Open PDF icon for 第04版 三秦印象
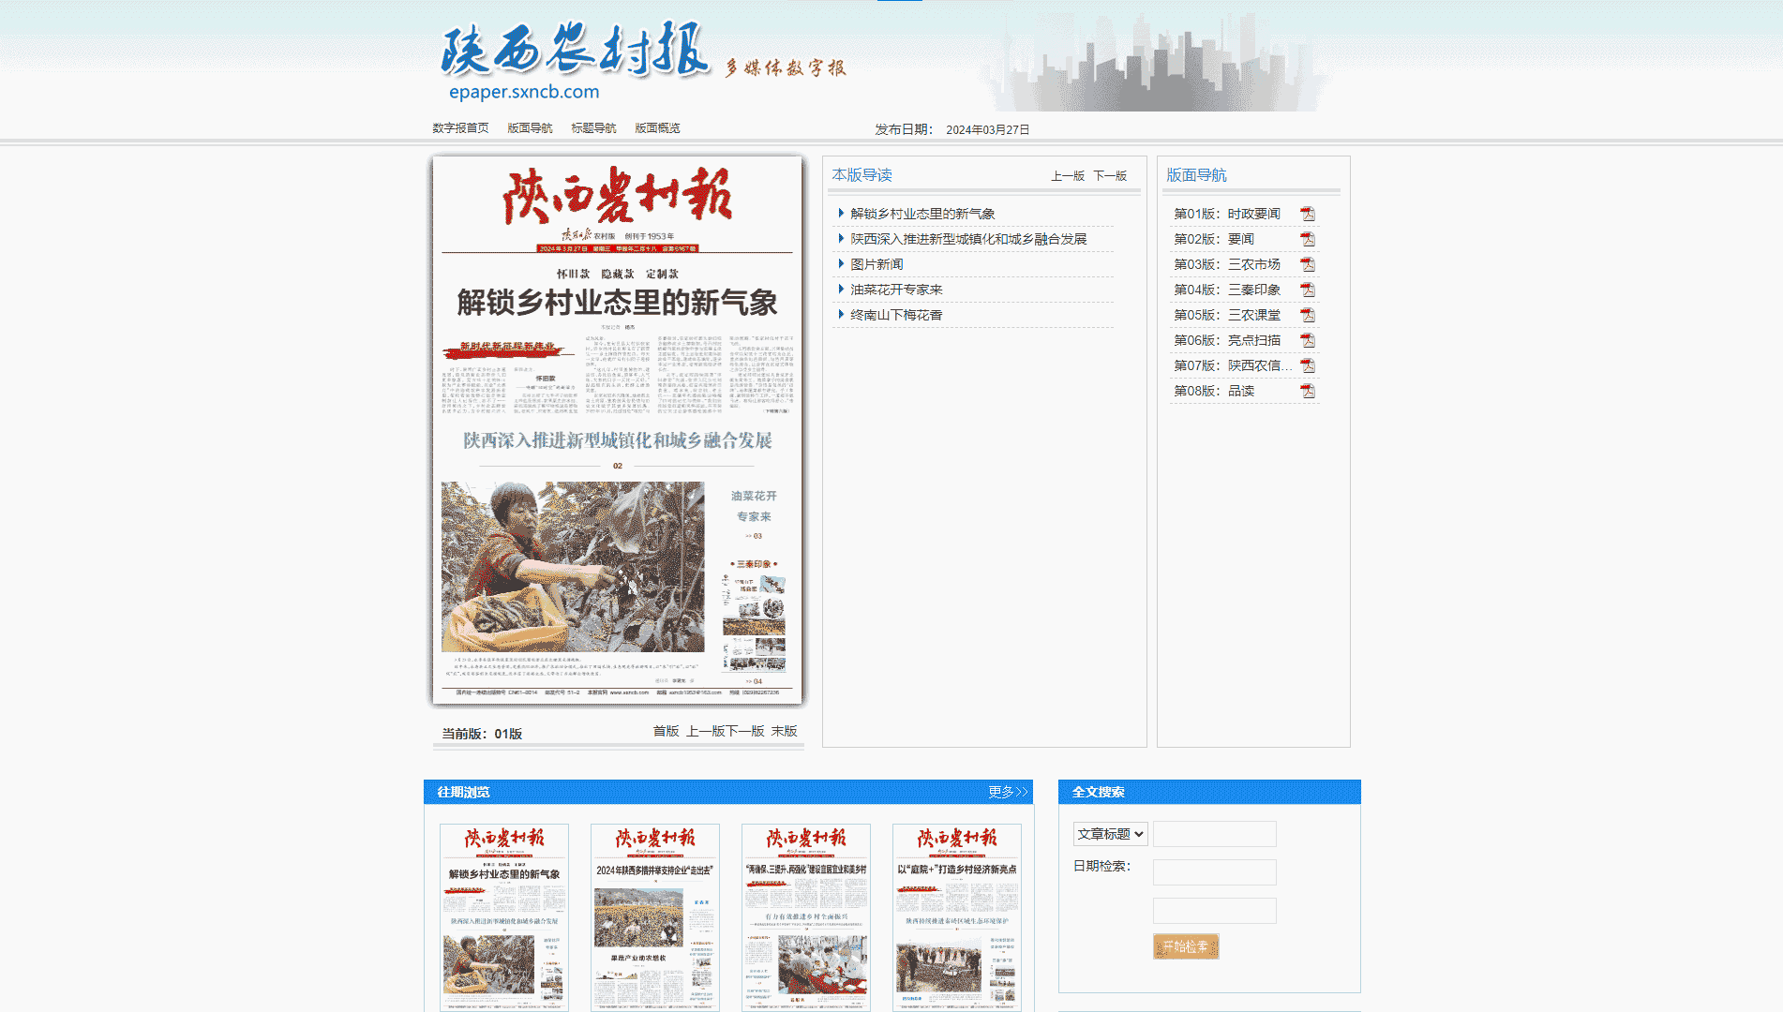Viewport: 1783px width, 1012px height. (x=1307, y=290)
